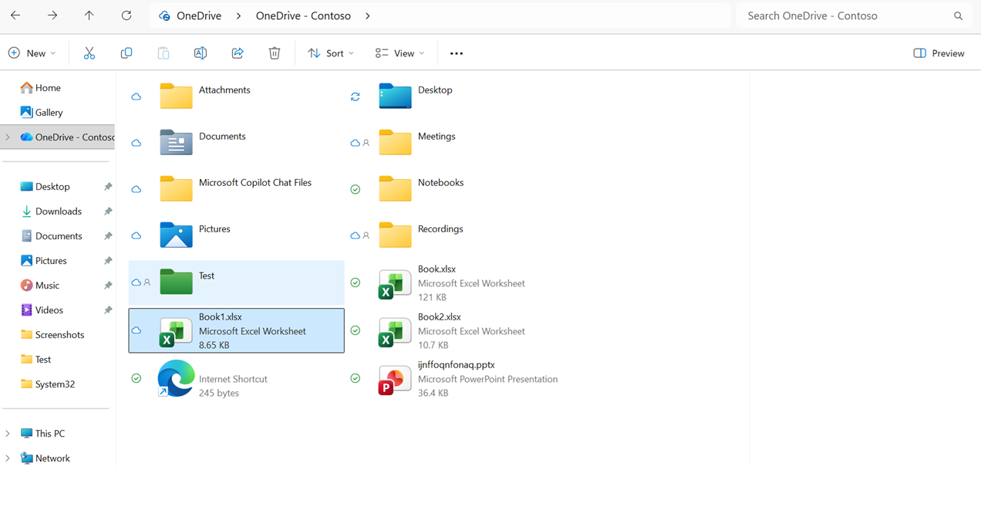The image size is (981, 531).
Task: Expand the Network tree node
Action: tap(8, 458)
